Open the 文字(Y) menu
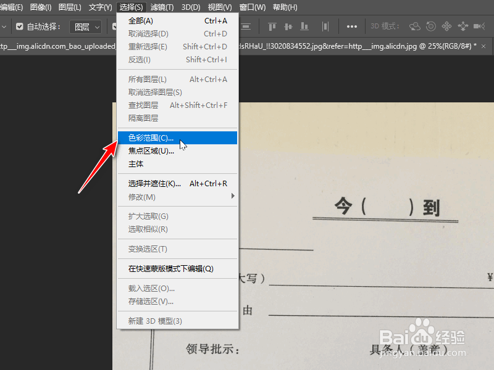 (100, 7)
